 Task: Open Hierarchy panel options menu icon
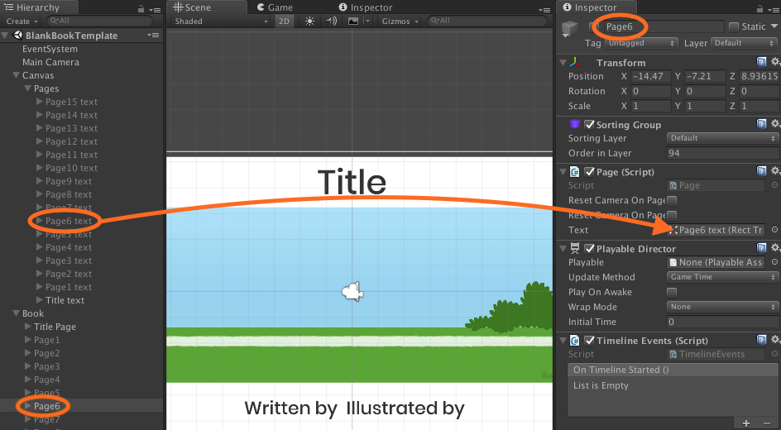pyautogui.click(x=156, y=9)
